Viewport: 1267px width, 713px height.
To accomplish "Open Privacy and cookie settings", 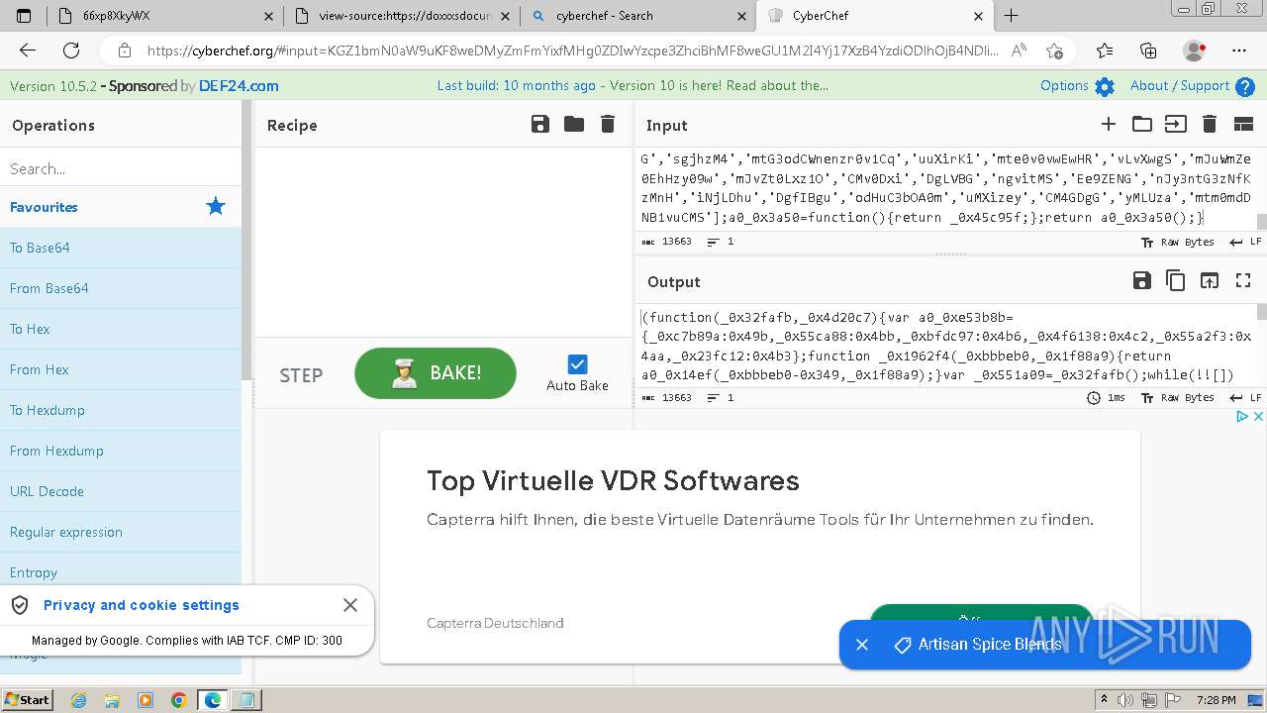I will click(142, 605).
